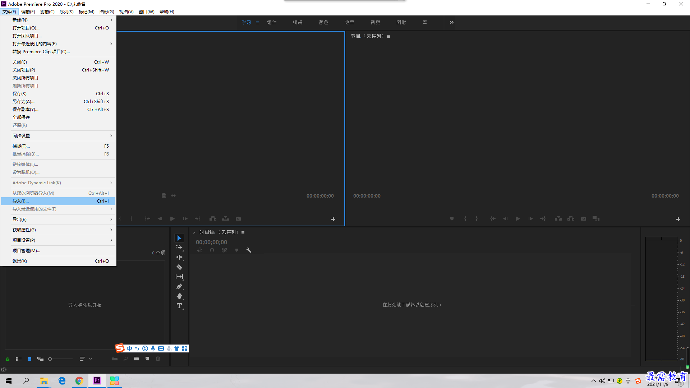This screenshot has height=388, width=690.
Task: Click Lift button in Program monitor
Action: [558, 219]
